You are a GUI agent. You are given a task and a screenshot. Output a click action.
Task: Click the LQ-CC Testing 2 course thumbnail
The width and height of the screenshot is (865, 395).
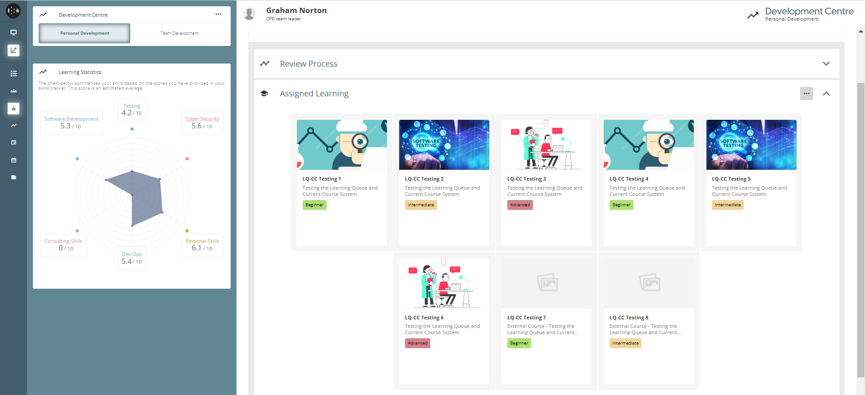pos(444,145)
